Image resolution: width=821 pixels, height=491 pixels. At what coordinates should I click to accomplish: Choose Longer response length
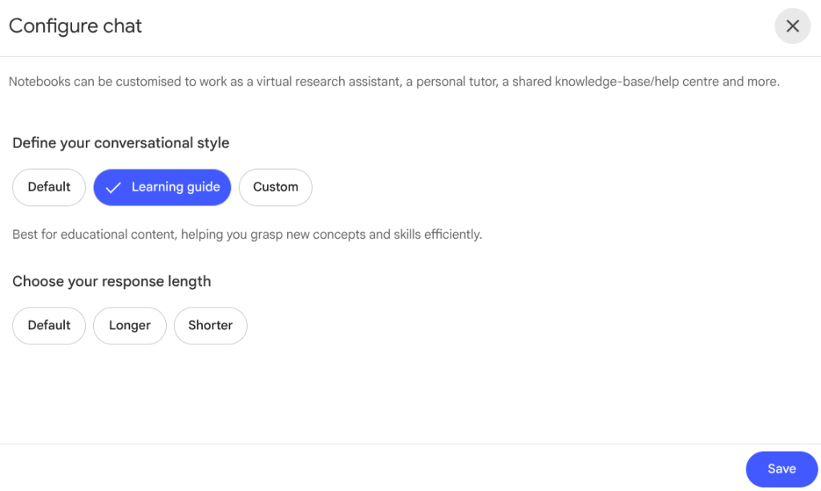tap(130, 326)
